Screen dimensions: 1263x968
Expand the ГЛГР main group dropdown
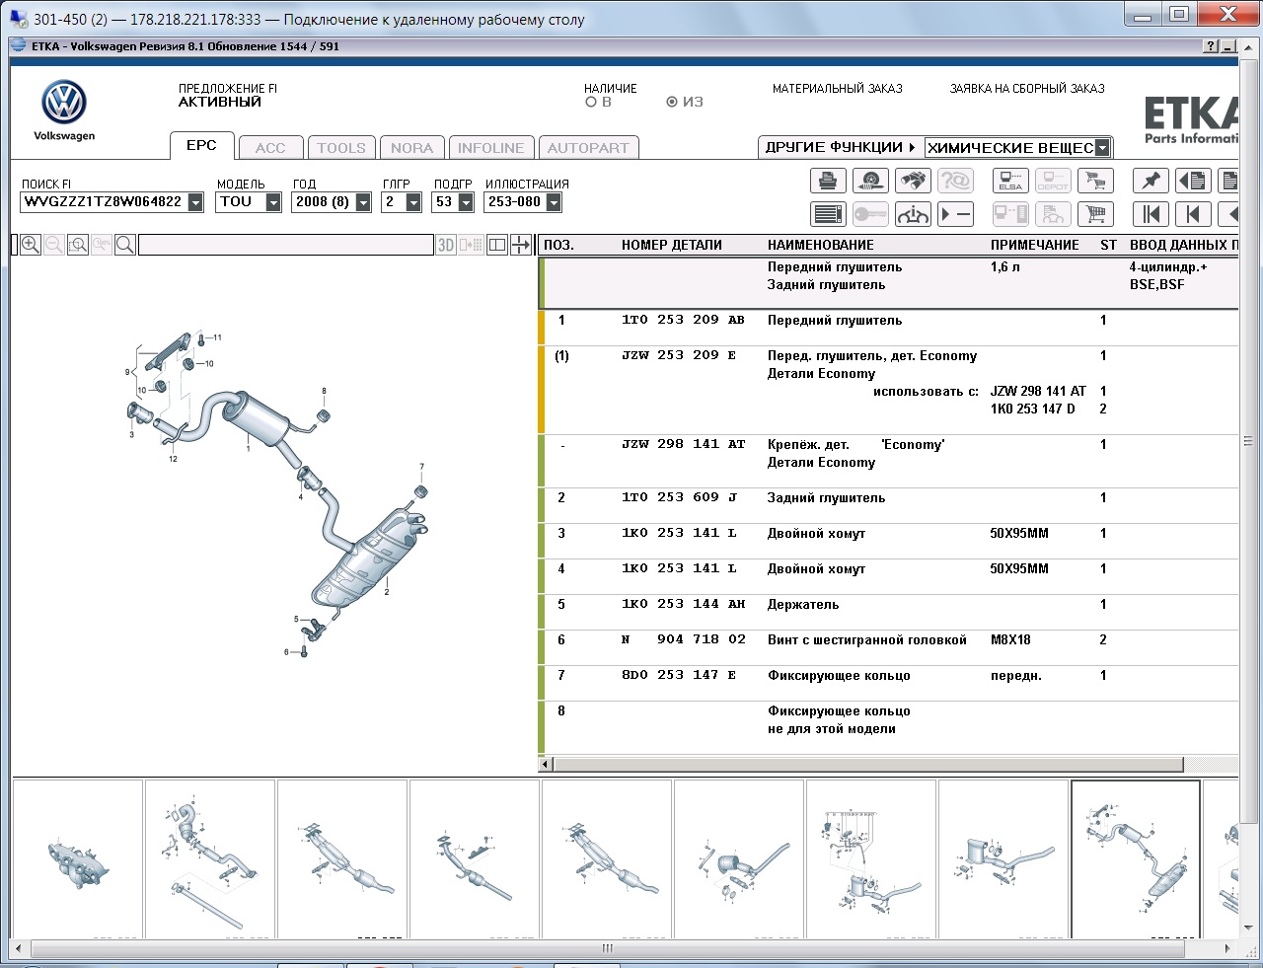[x=413, y=202]
